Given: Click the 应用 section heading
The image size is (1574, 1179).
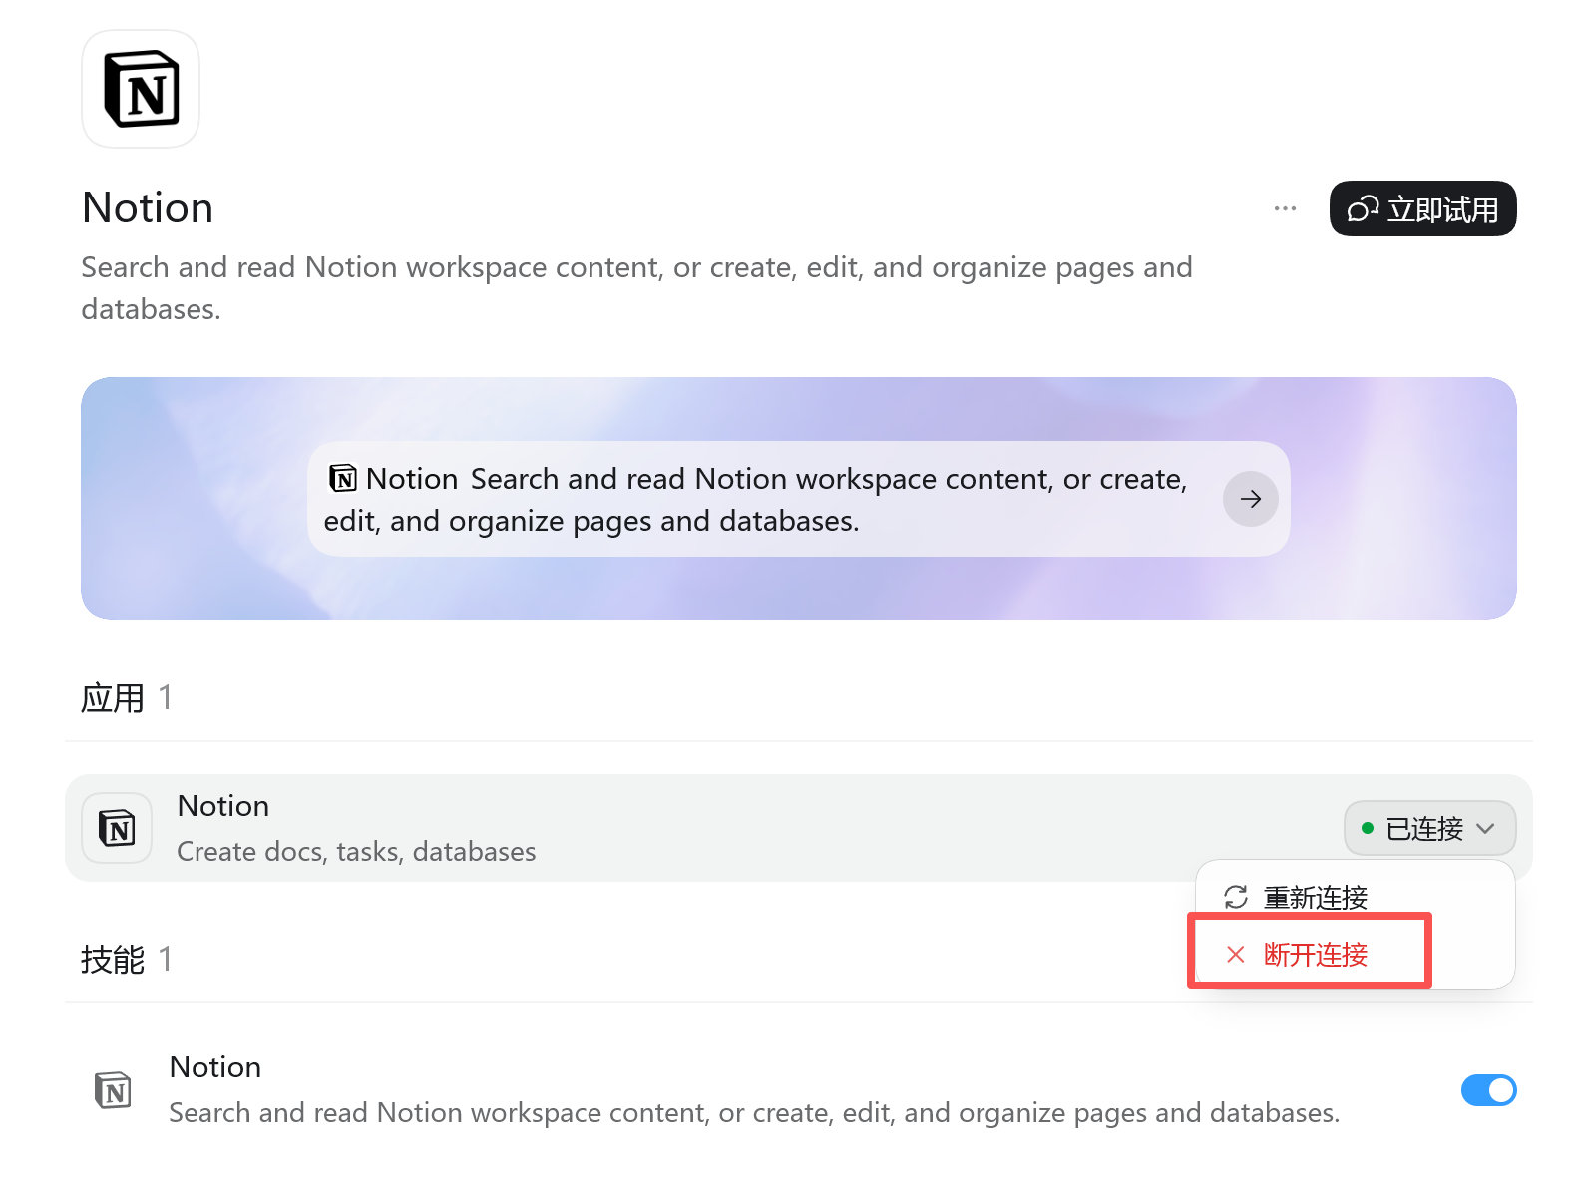Looking at the screenshot, I should click(113, 698).
